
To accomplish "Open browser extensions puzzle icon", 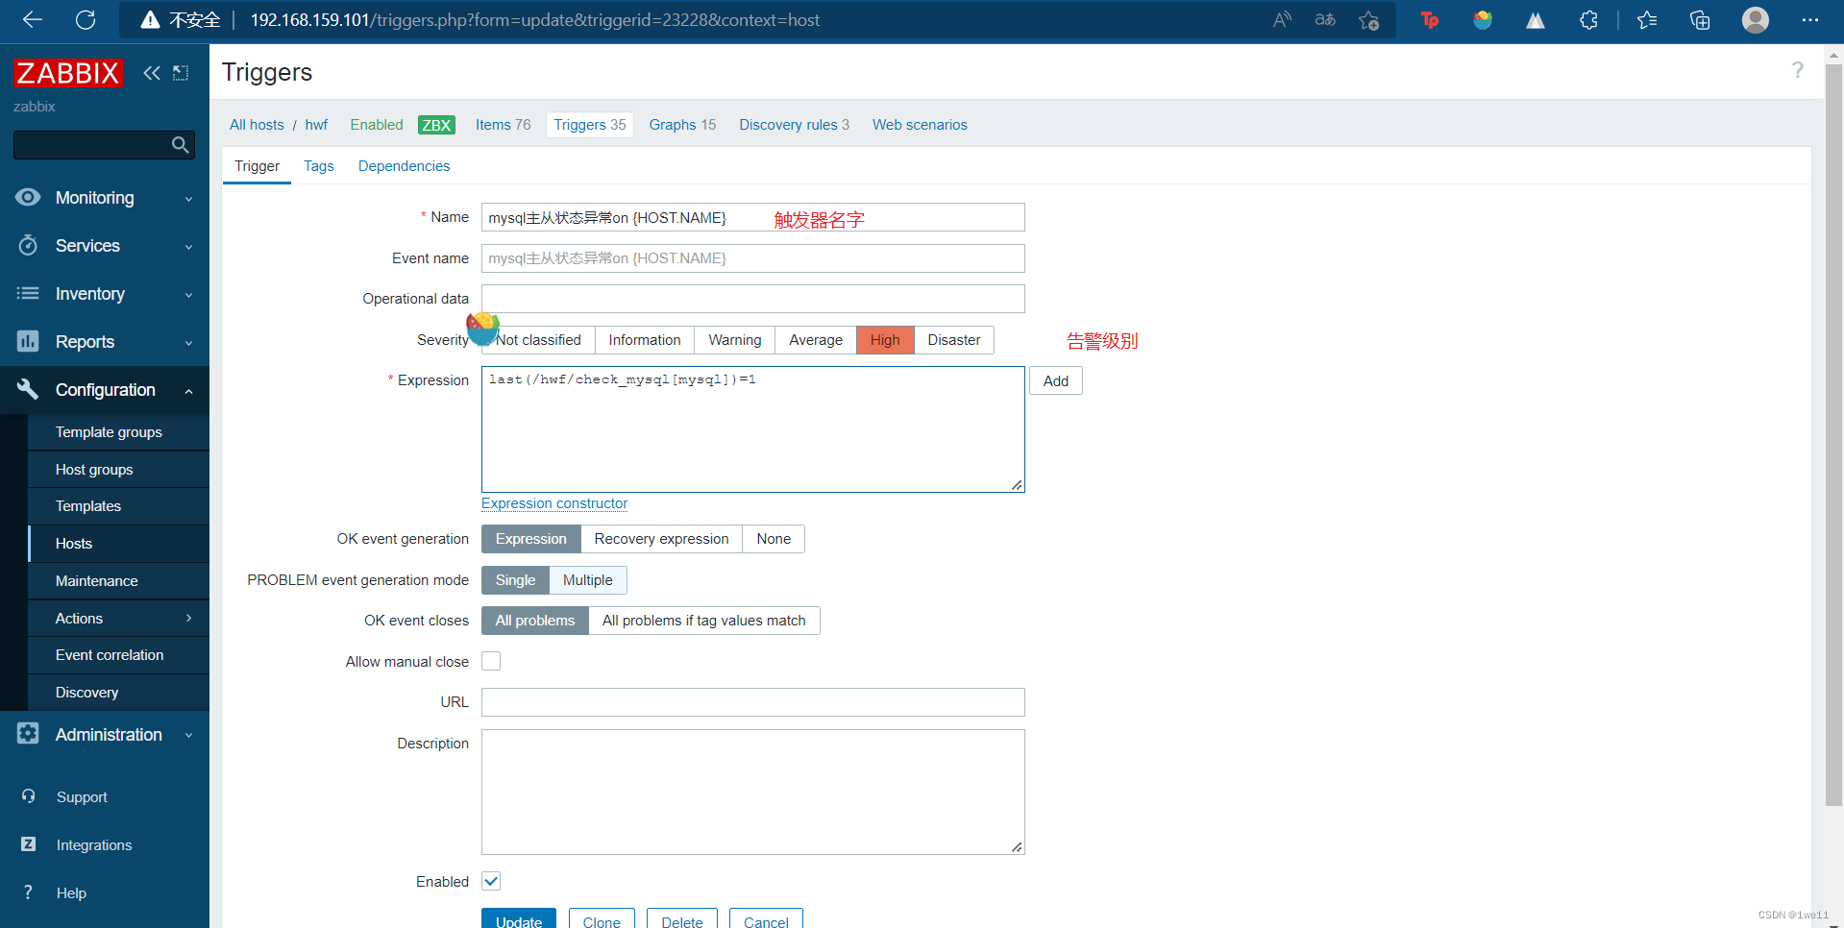I will pos(1588,20).
